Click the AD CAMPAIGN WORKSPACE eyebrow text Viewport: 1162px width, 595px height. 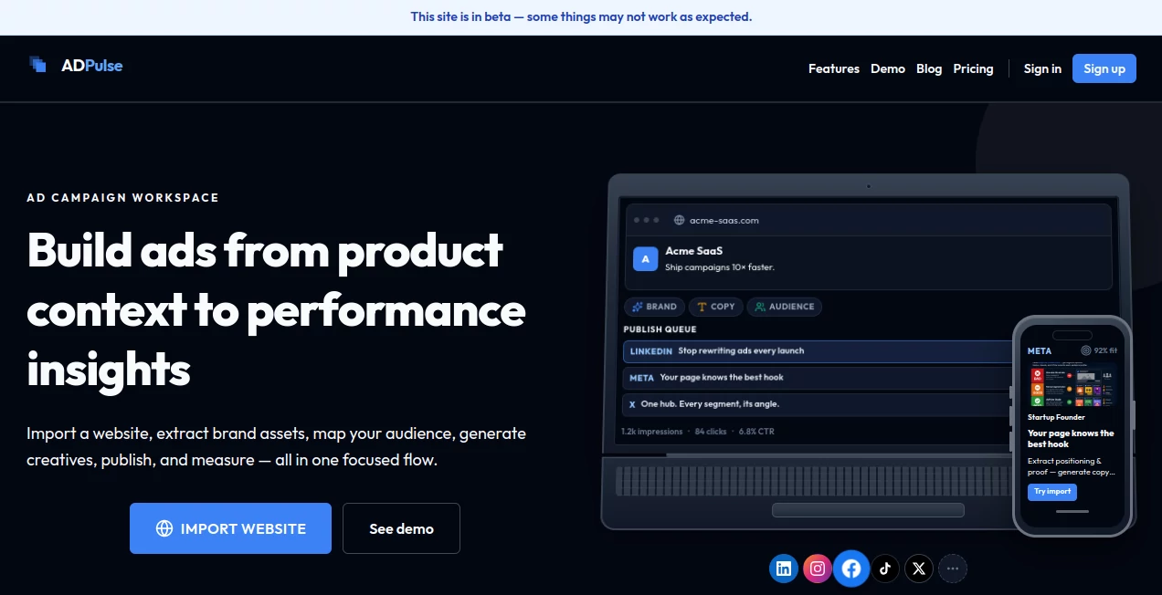[x=122, y=197]
